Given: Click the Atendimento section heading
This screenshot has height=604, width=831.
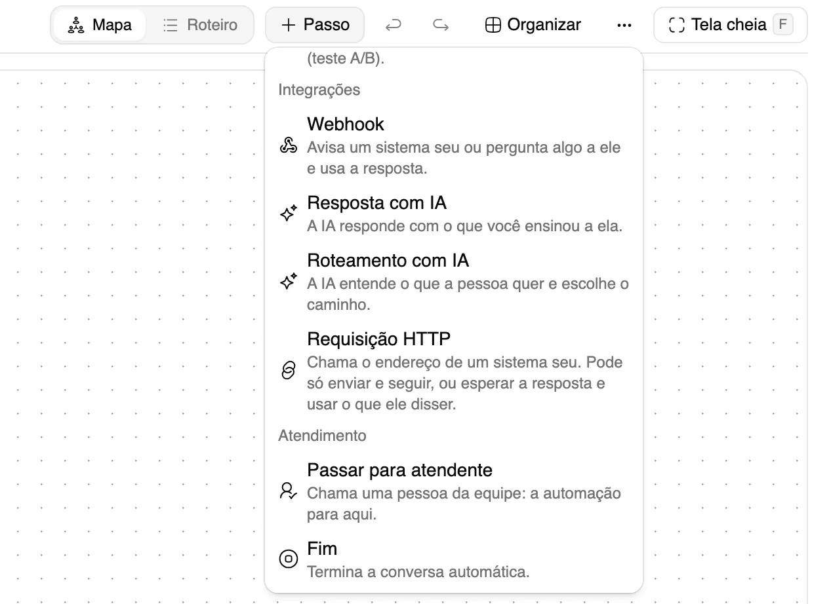Looking at the screenshot, I should pyautogui.click(x=322, y=436).
